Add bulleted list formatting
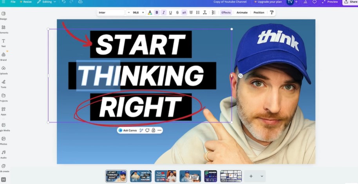Screen dimensions: 358x184 [198, 12]
